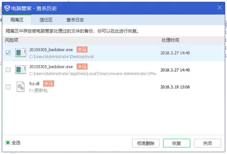Check the fcz.dll checkbox
Screen dimensions: 227x154
click(x=8, y=87)
